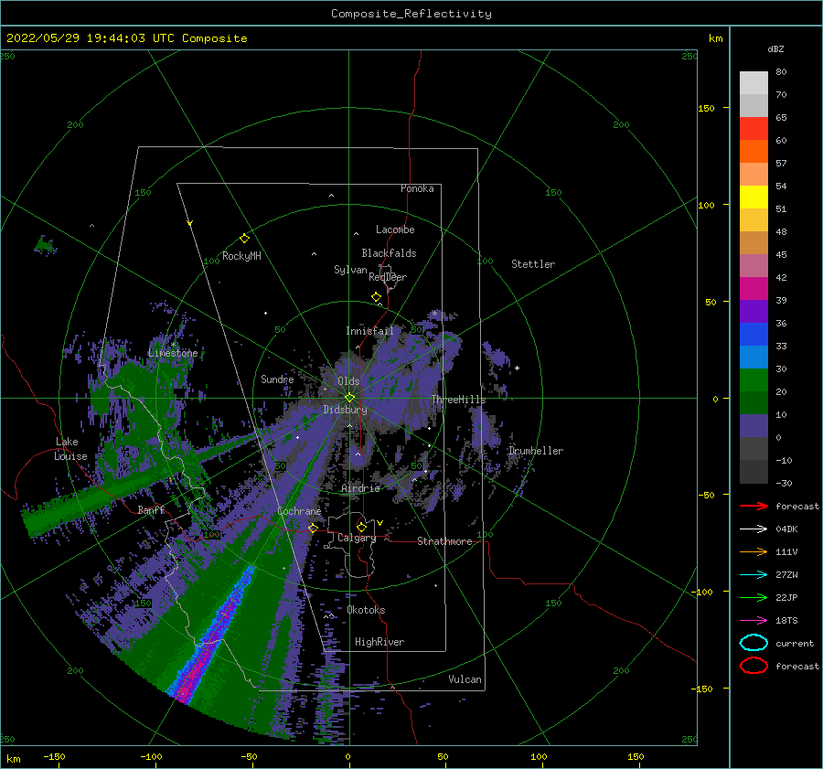823x769 pixels.
Task: Click the Vulcan town label
Action: tap(465, 679)
